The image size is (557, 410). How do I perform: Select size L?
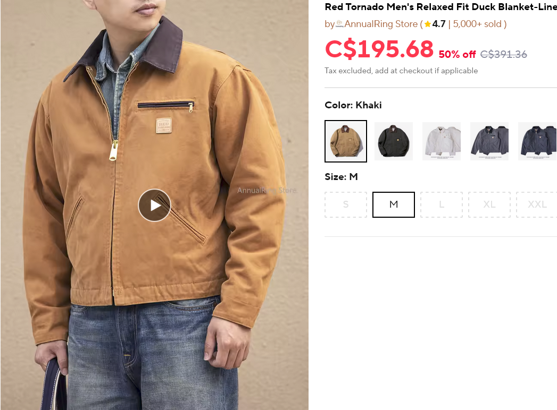(442, 204)
